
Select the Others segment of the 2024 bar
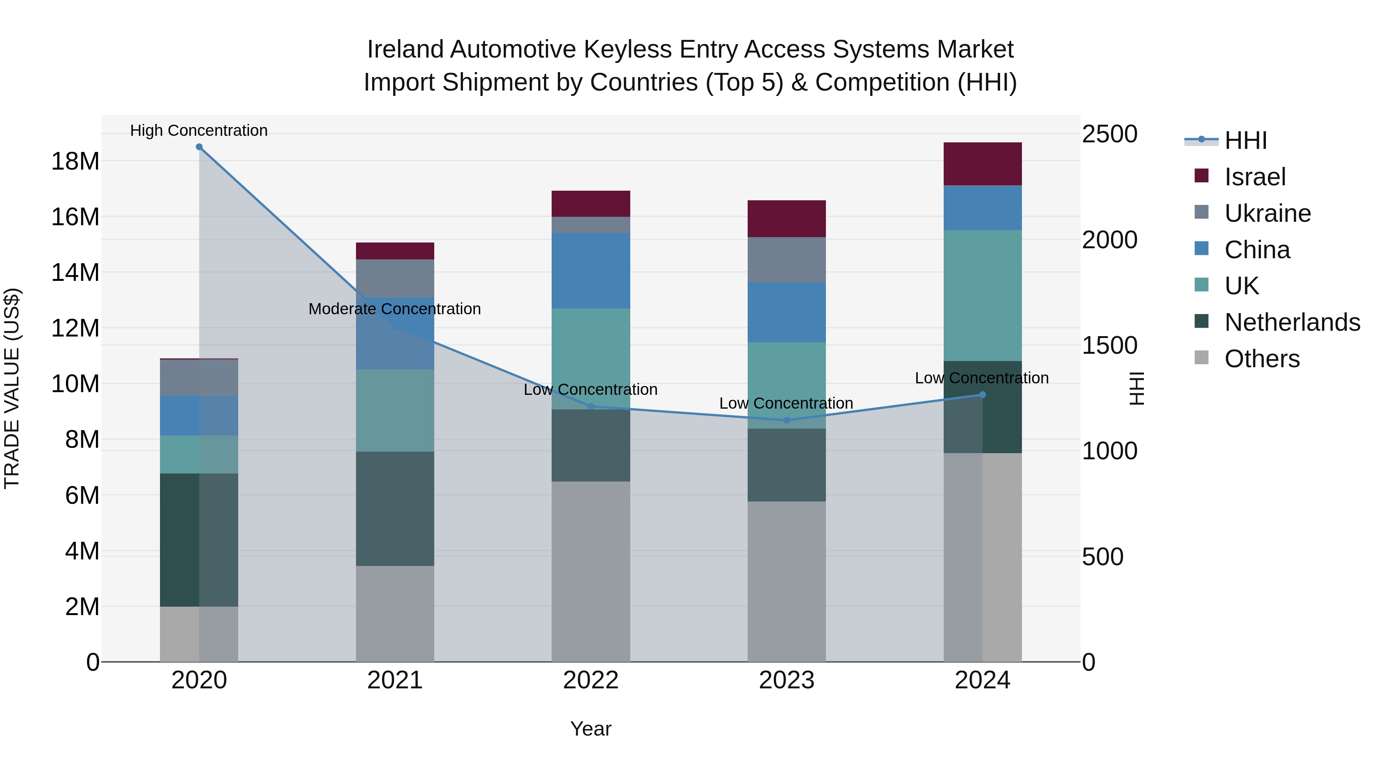[x=982, y=558]
